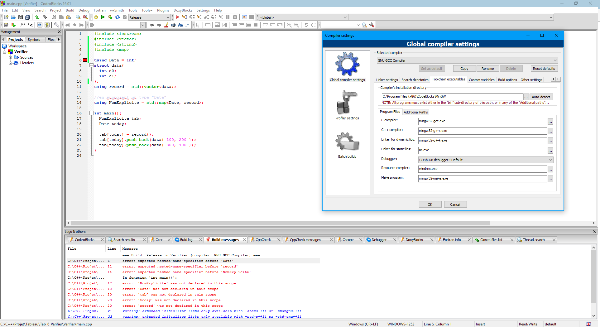
Task: Click the Build gear icon
Action: tap(96, 17)
